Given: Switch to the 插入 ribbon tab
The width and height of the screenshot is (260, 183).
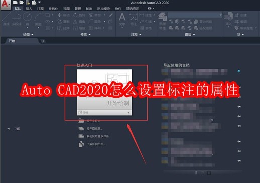Looking at the screenshot, I should [29, 9].
